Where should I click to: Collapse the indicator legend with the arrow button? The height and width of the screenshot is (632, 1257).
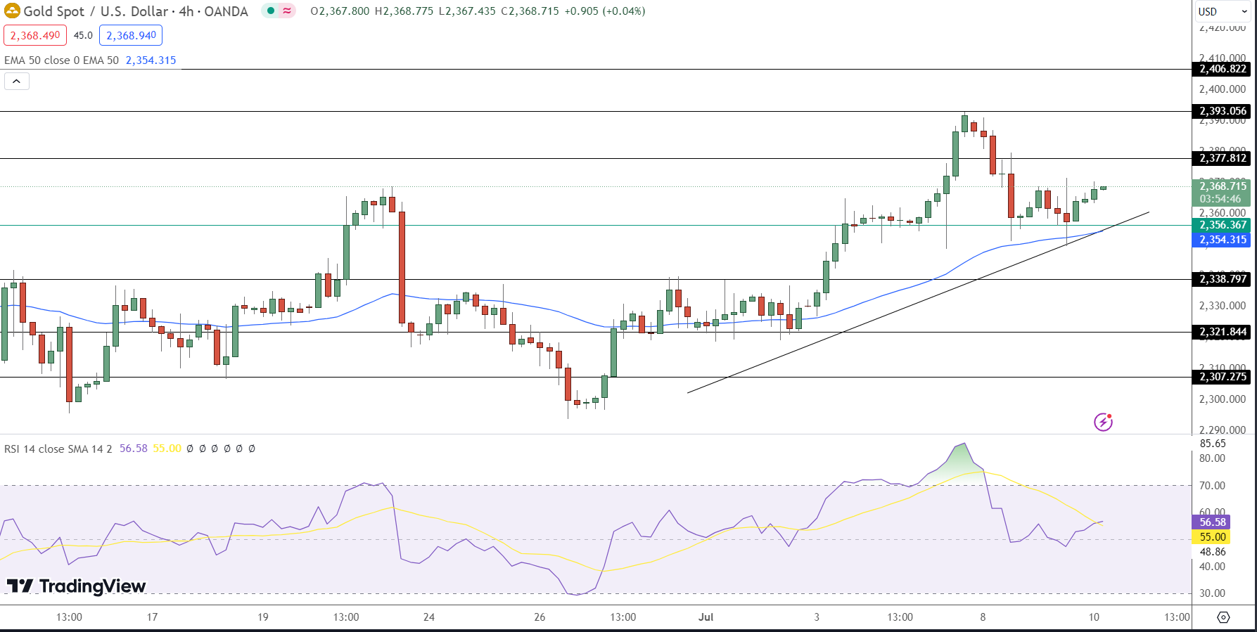point(17,82)
